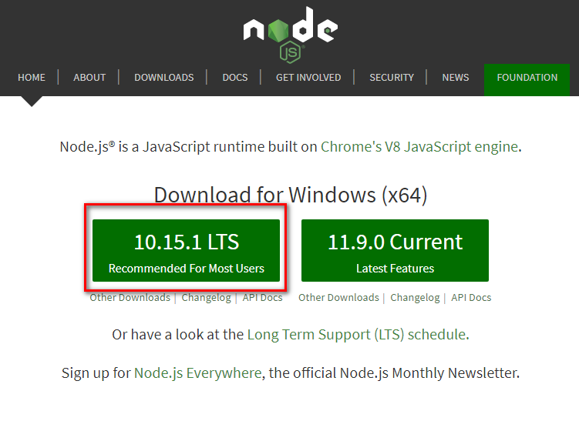Open the ABOUT page
Viewport: 579px width, 421px height.
(x=89, y=78)
